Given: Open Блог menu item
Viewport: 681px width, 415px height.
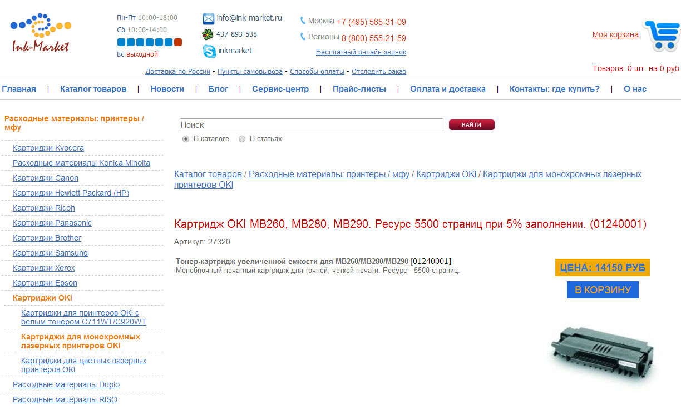Looking at the screenshot, I should pyautogui.click(x=218, y=89).
